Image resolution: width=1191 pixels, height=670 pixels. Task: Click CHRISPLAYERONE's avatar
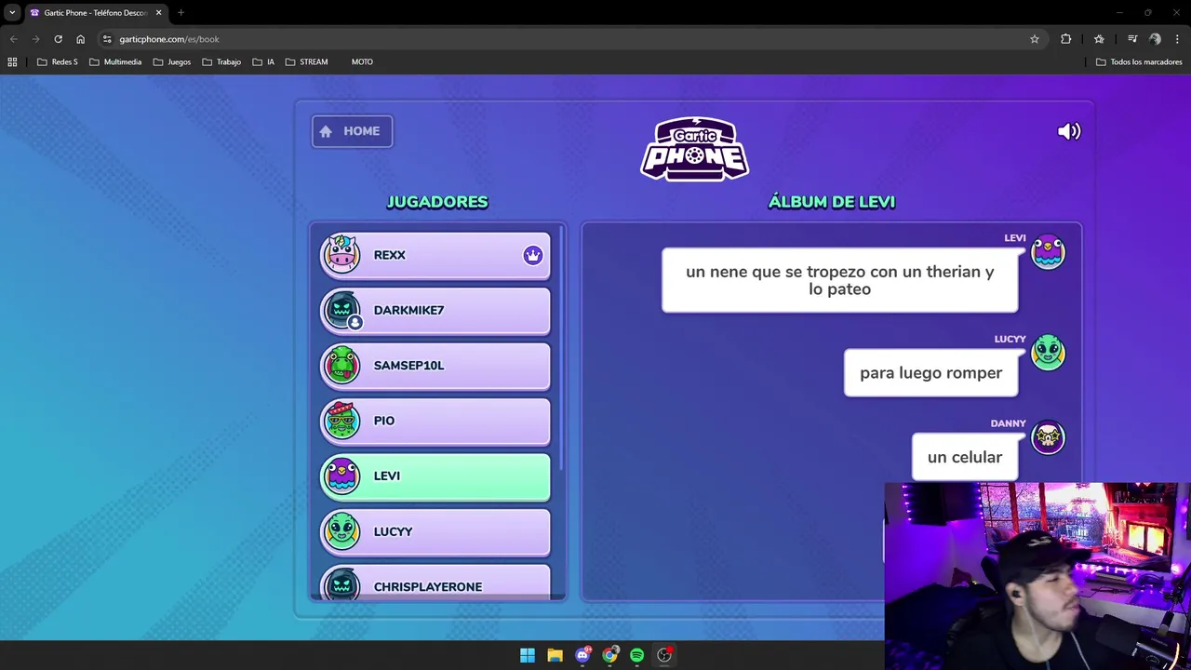click(x=341, y=583)
